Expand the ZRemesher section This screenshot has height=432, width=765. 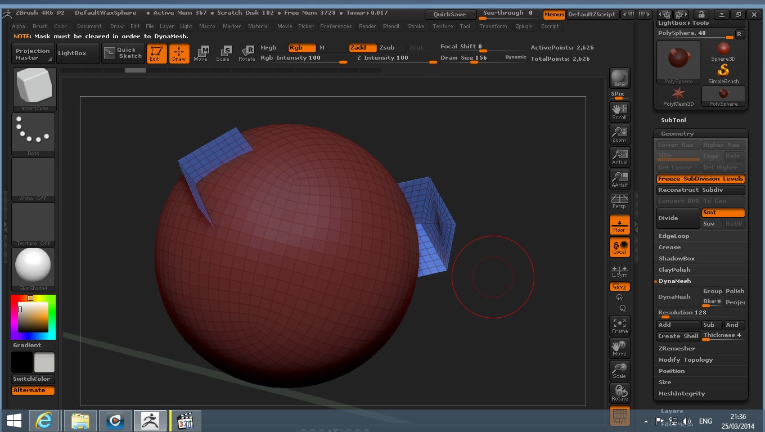(x=677, y=348)
